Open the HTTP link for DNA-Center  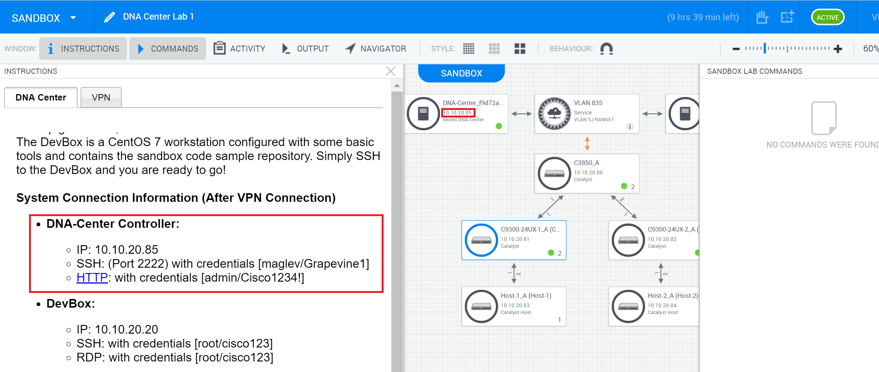92,277
